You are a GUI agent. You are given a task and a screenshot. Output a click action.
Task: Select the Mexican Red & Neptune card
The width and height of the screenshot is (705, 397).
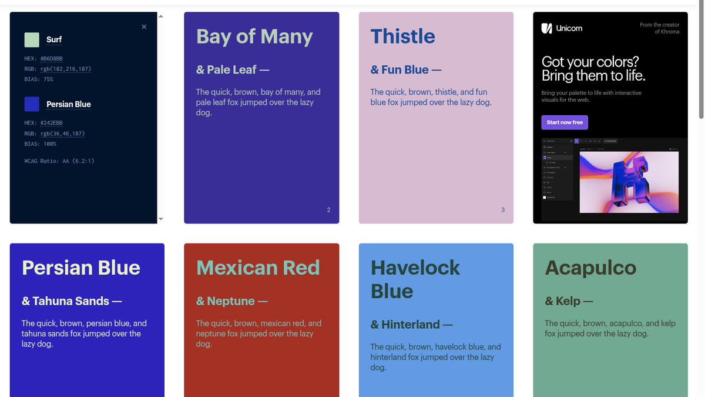pos(261,320)
